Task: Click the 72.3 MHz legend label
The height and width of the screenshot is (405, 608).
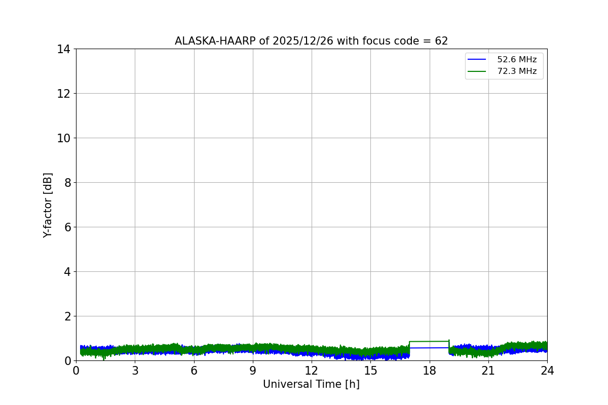Action: coord(517,71)
